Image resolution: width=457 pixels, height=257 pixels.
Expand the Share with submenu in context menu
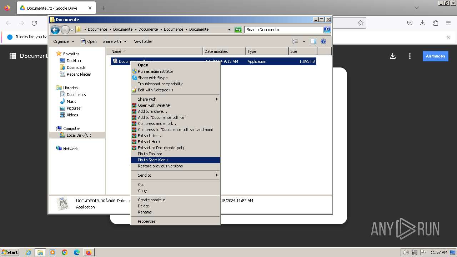pos(175,99)
